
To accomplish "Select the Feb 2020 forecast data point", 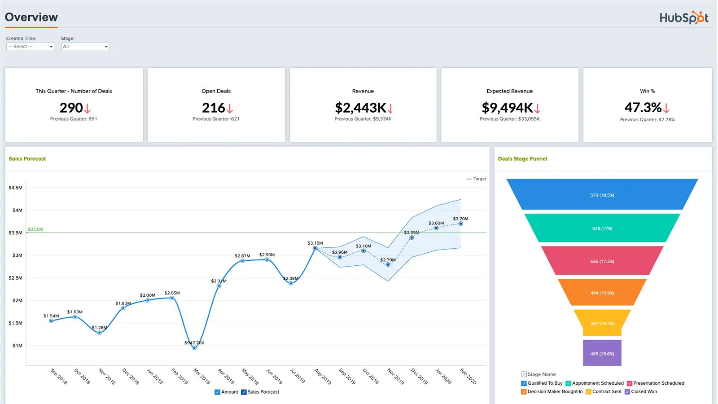I will [x=460, y=224].
